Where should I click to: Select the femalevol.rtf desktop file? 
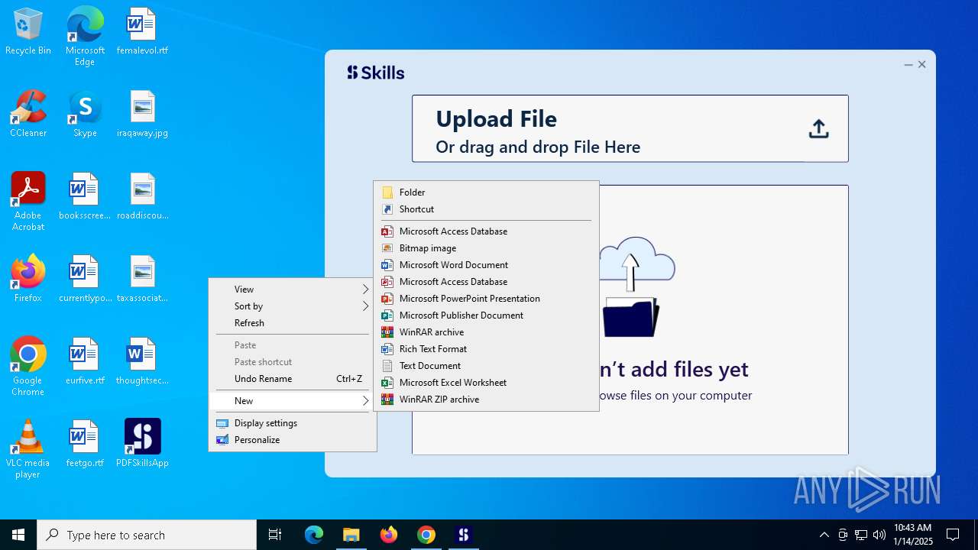(142, 31)
